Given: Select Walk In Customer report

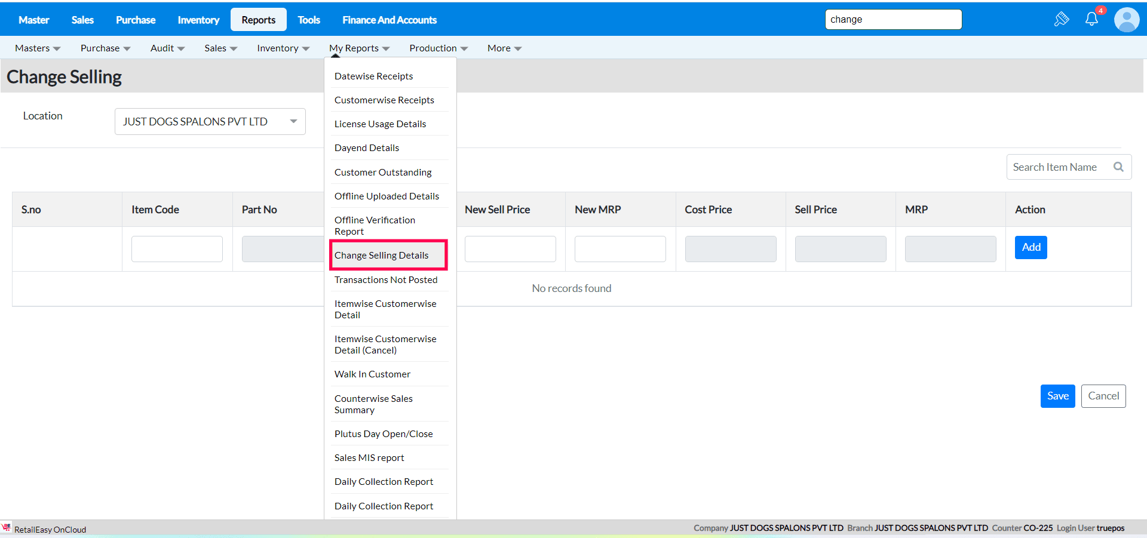Looking at the screenshot, I should coord(372,374).
